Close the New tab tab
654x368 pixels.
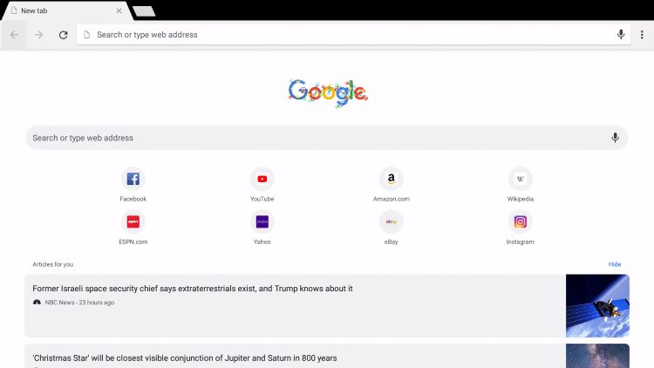119,10
